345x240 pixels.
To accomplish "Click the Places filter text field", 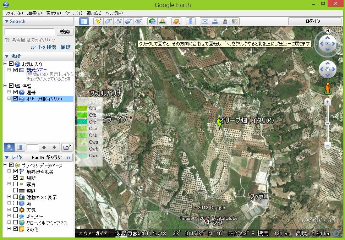I will click(x=32, y=147).
